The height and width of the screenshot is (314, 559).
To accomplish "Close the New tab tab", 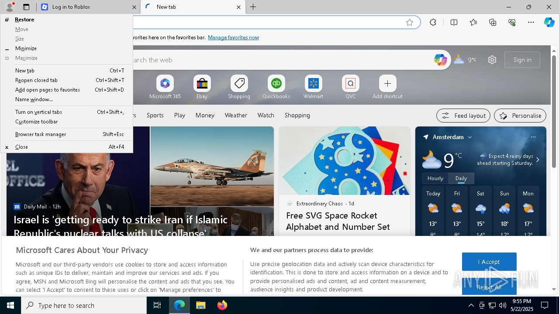I will [238, 7].
